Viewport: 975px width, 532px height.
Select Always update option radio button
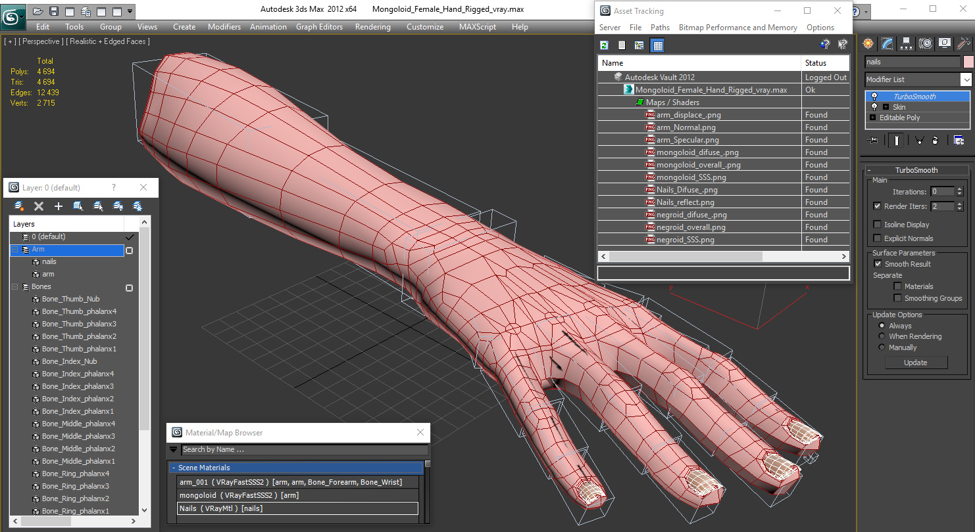click(882, 326)
